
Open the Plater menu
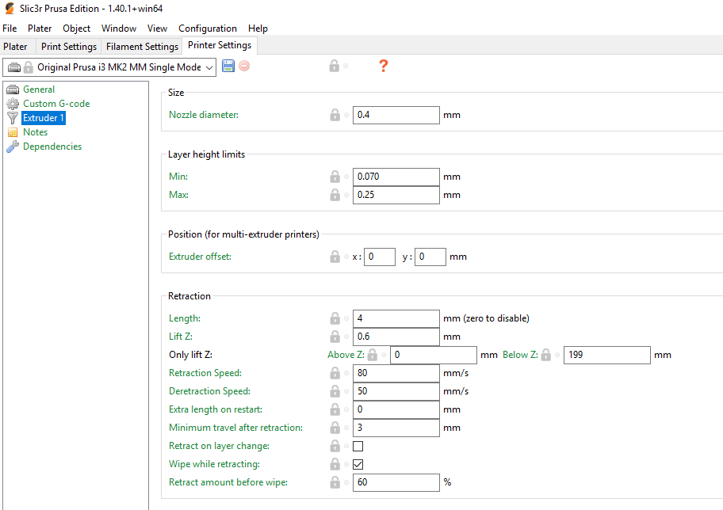[x=40, y=29]
